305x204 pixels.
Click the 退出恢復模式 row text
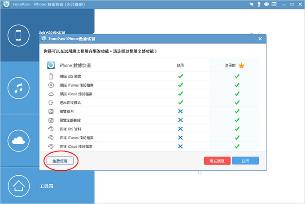(x=70, y=103)
